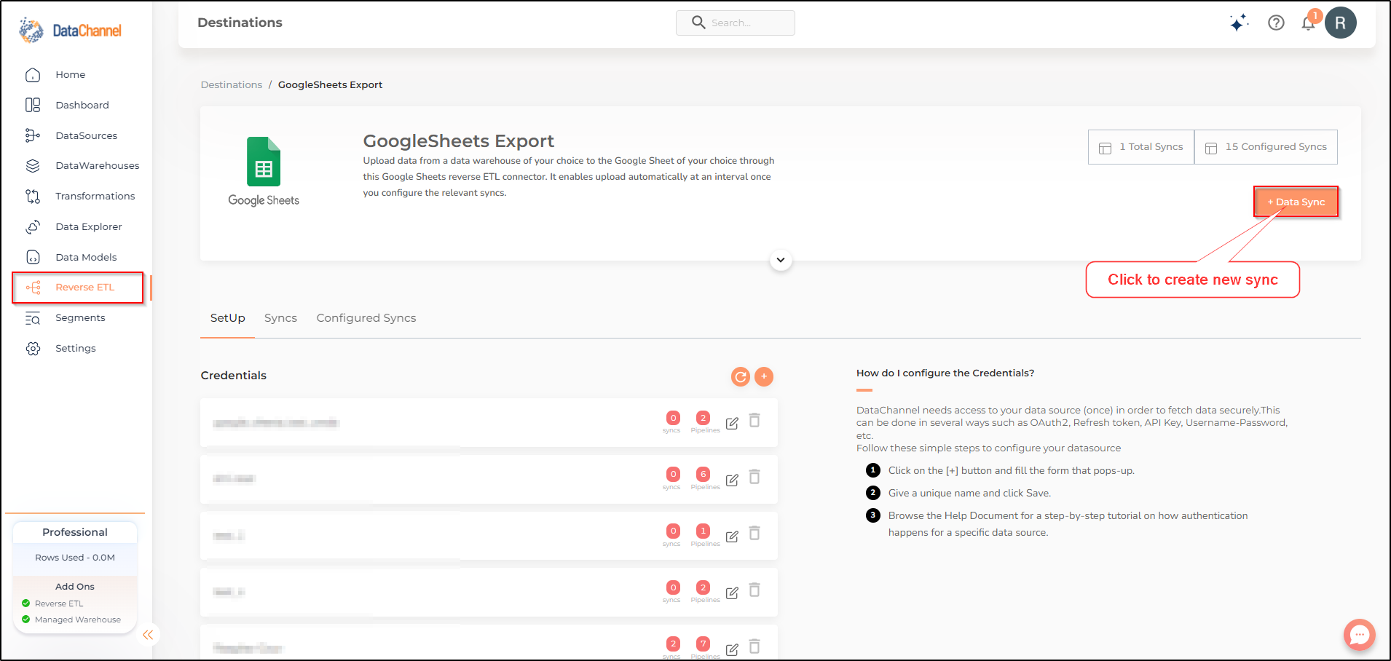This screenshot has width=1391, height=661.
Task: Click syncs count badge on first credential
Action: click(x=673, y=418)
